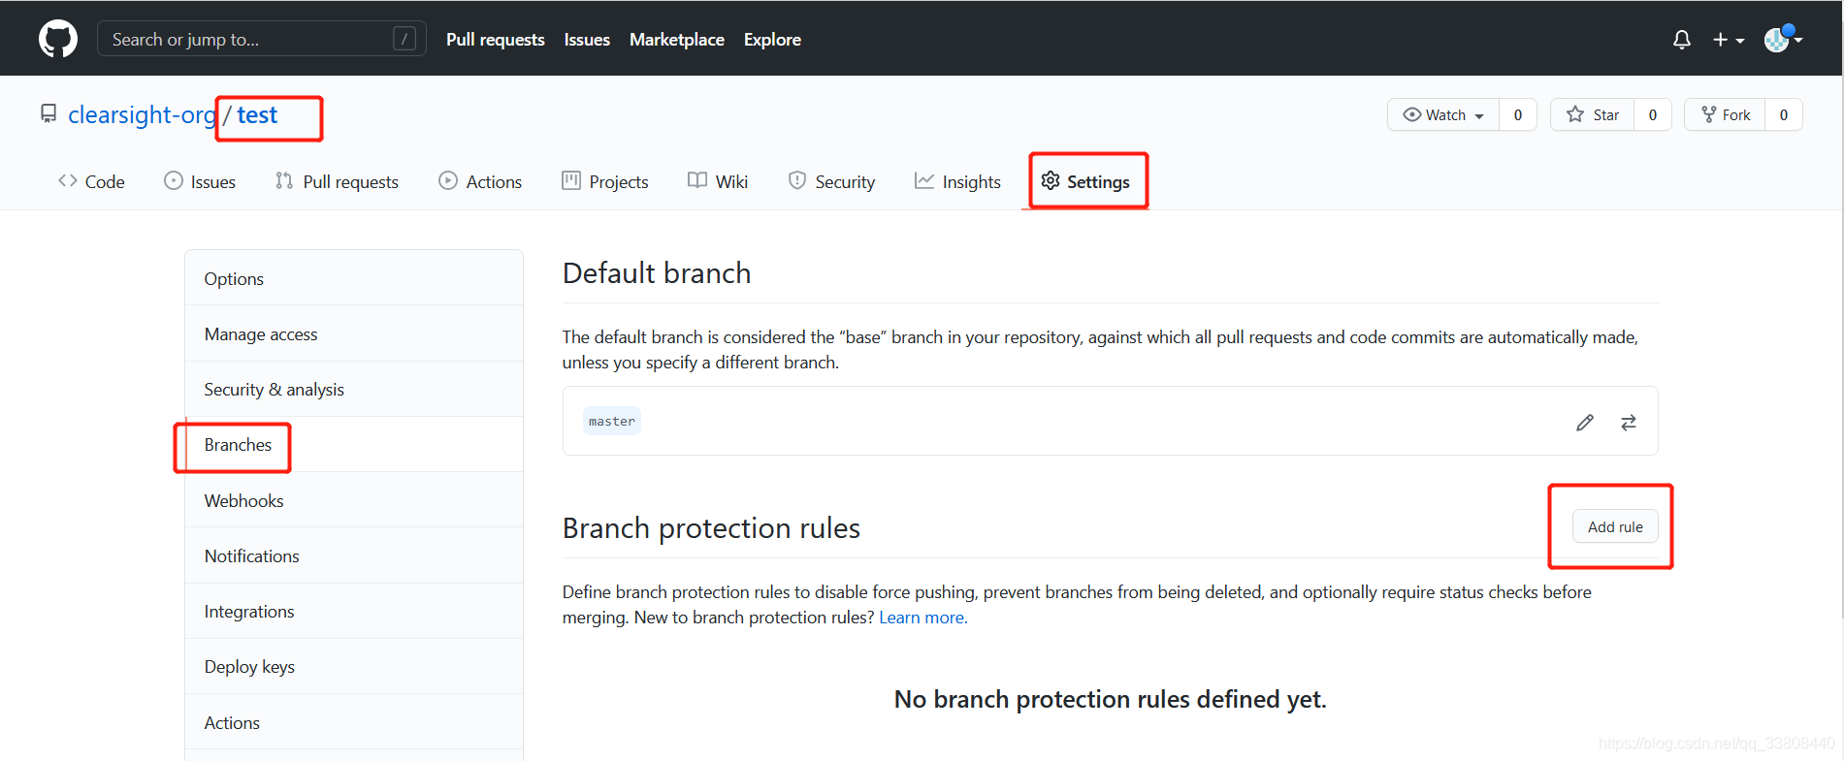Open the Insights tab
This screenshot has width=1844, height=761.
[x=957, y=181]
